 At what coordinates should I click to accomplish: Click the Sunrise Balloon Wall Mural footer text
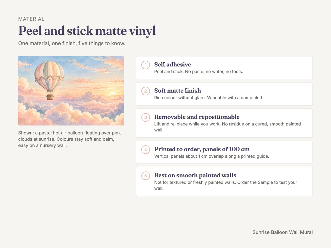click(x=283, y=232)
